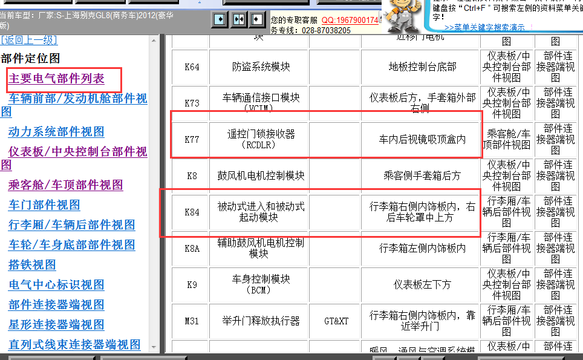
Task: Open 部件连接器端视图 in K64 row
Action: 556,67
